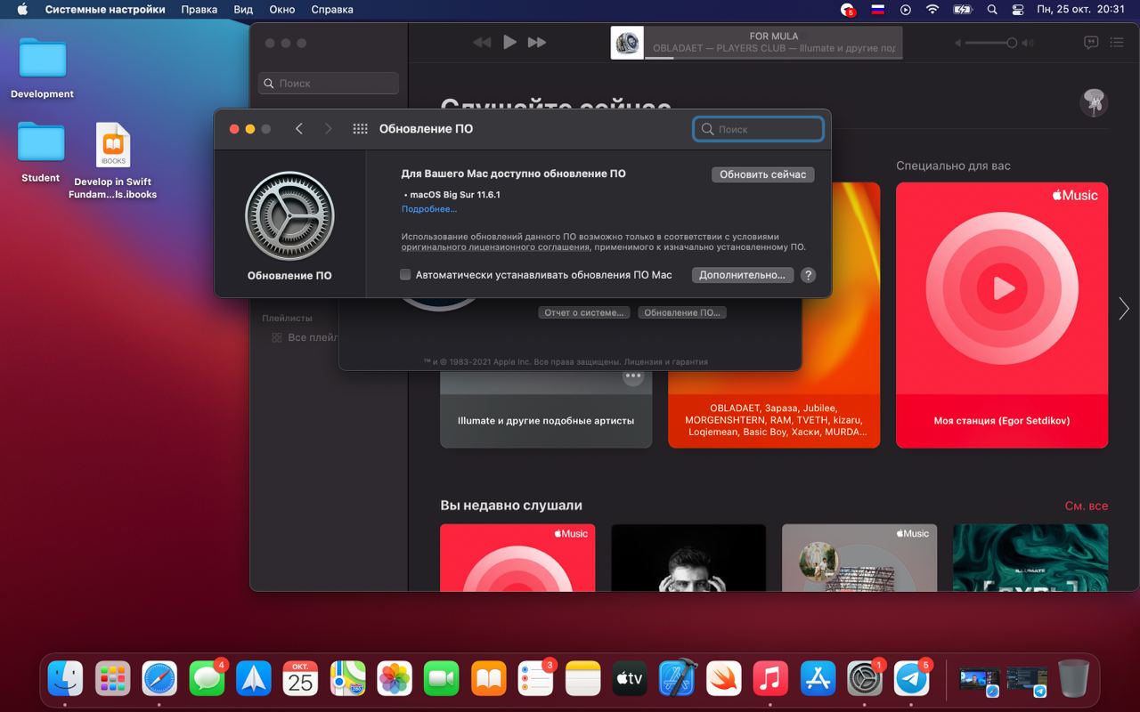
Task: Open Music app in the Dock
Action: (x=770, y=679)
